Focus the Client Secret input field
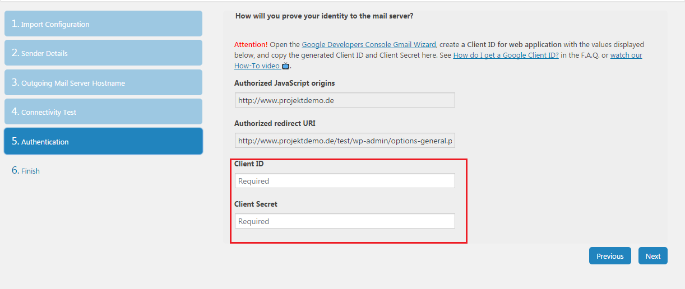Image resolution: width=685 pixels, height=289 pixels. 345,221
